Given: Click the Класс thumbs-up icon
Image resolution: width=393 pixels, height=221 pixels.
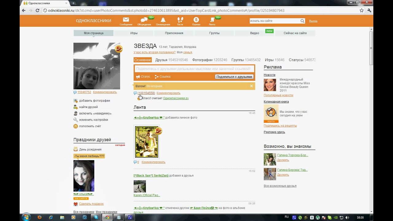Looking at the screenshot, I should point(139,98).
